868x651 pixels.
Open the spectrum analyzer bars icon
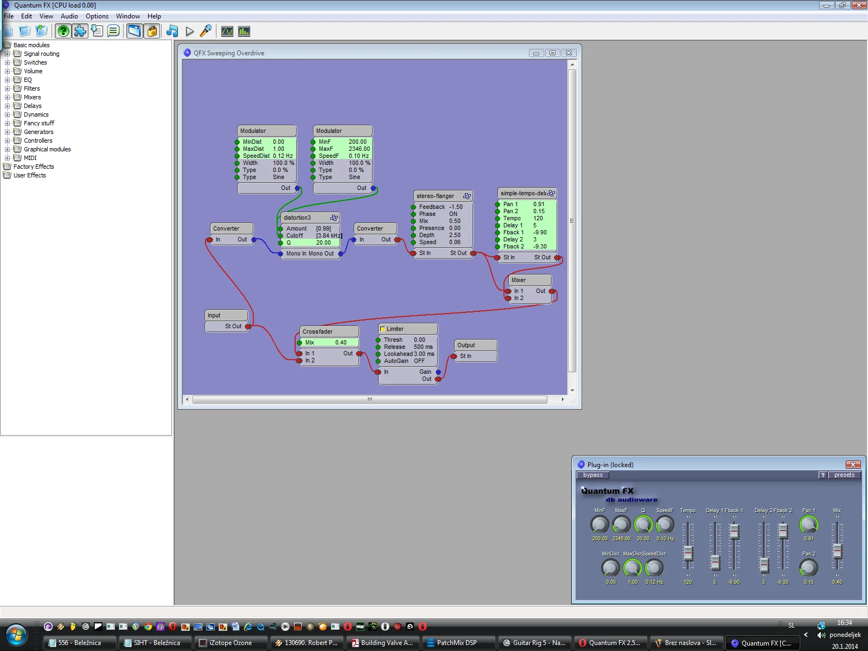pyautogui.click(x=244, y=31)
